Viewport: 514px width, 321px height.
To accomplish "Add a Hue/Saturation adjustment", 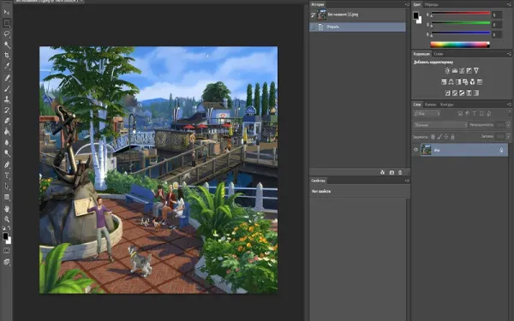I will click(444, 82).
